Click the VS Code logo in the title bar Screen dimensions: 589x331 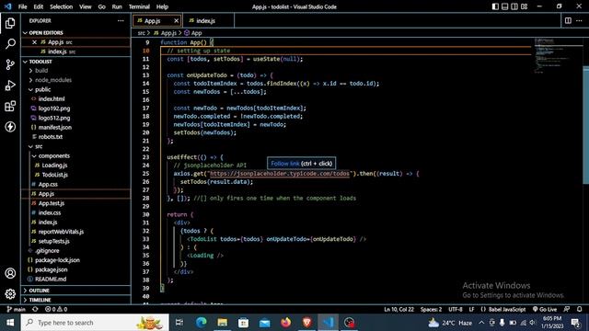pos(7,6)
